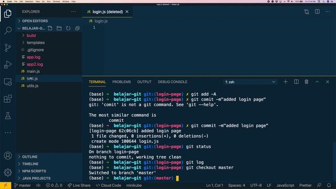Open Explorer more actions menu
This screenshot has width=336, height=189.
73,12
